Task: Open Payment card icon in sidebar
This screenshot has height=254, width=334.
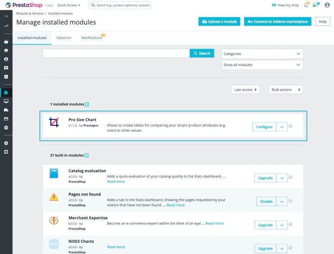Action: click(x=6, y=119)
